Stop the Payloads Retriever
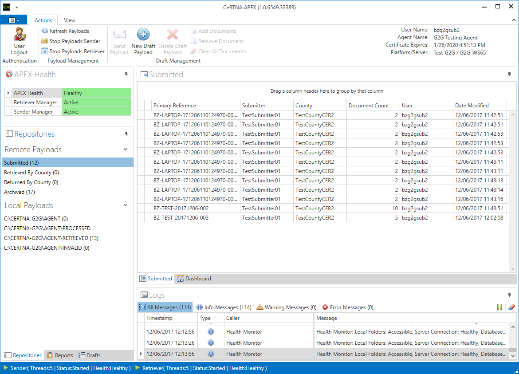Viewport: 519px width, 374px height. pyautogui.click(x=45, y=51)
